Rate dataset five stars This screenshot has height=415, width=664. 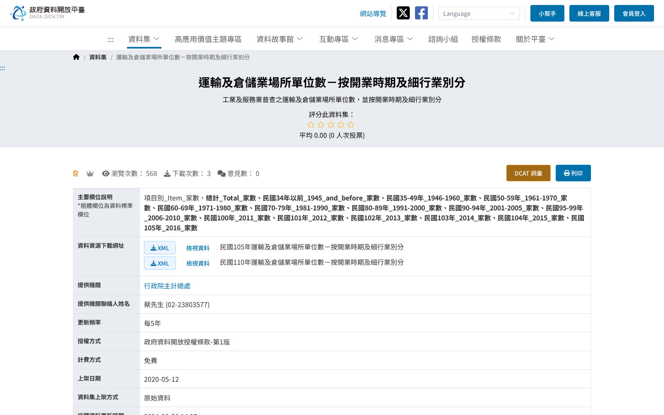click(351, 124)
